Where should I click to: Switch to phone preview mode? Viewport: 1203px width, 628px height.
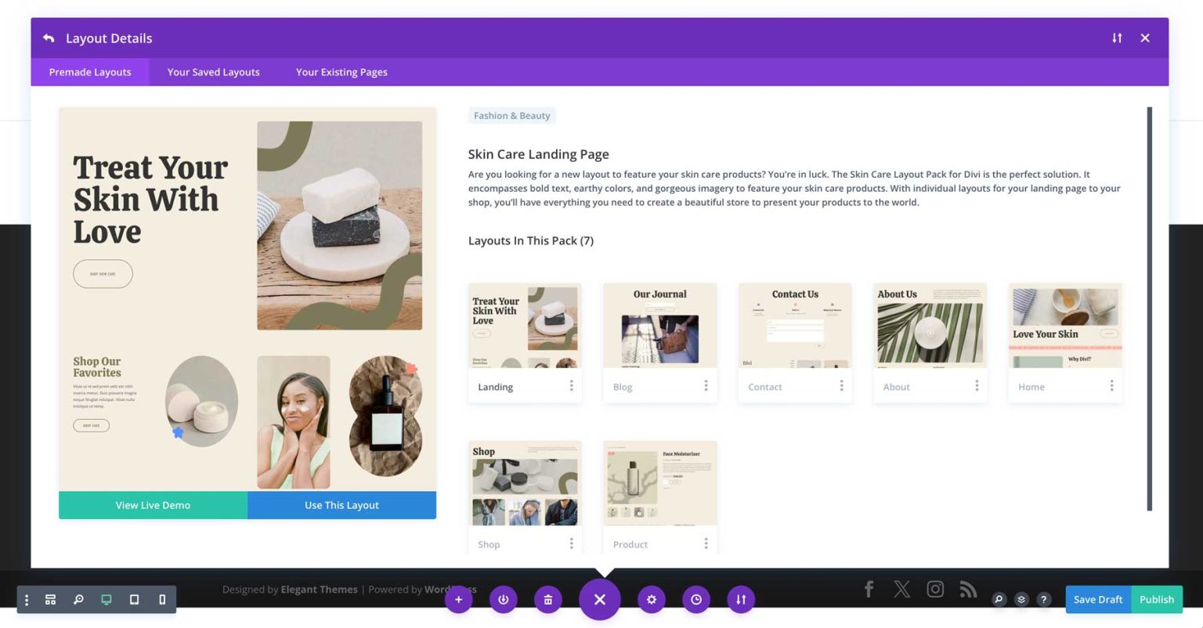(x=161, y=599)
